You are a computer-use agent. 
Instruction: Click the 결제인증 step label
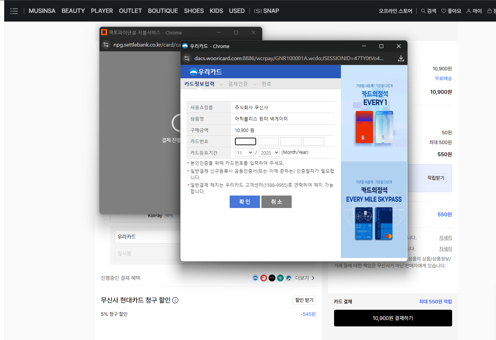pyautogui.click(x=238, y=84)
